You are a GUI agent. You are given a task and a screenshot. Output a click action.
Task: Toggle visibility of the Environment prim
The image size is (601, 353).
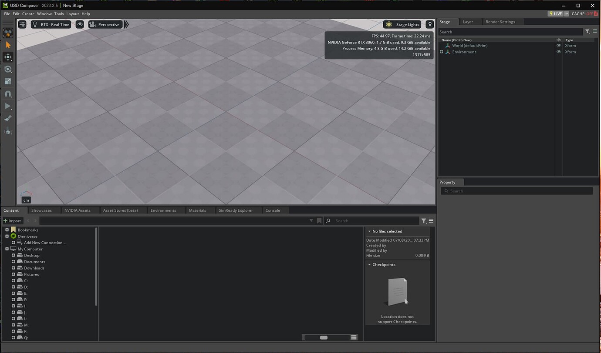tap(559, 52)
